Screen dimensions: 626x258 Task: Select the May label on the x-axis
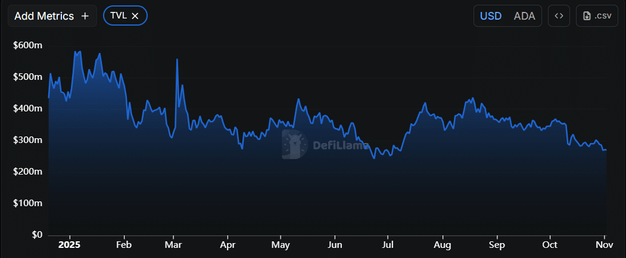coord(280,245)
